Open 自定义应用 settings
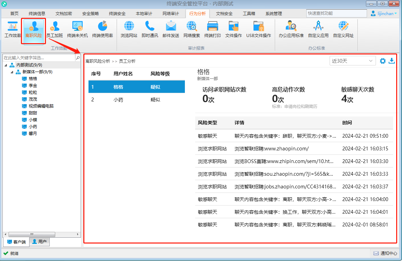The height and width of the screenshot is (261, 402). pyautogui.click(x=318, y=30)
